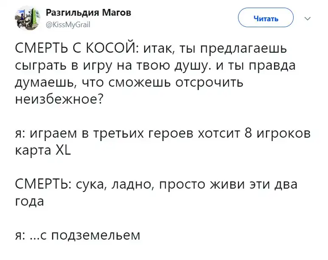Click the text "хотсит 8 игроков"

click(255, 134)
